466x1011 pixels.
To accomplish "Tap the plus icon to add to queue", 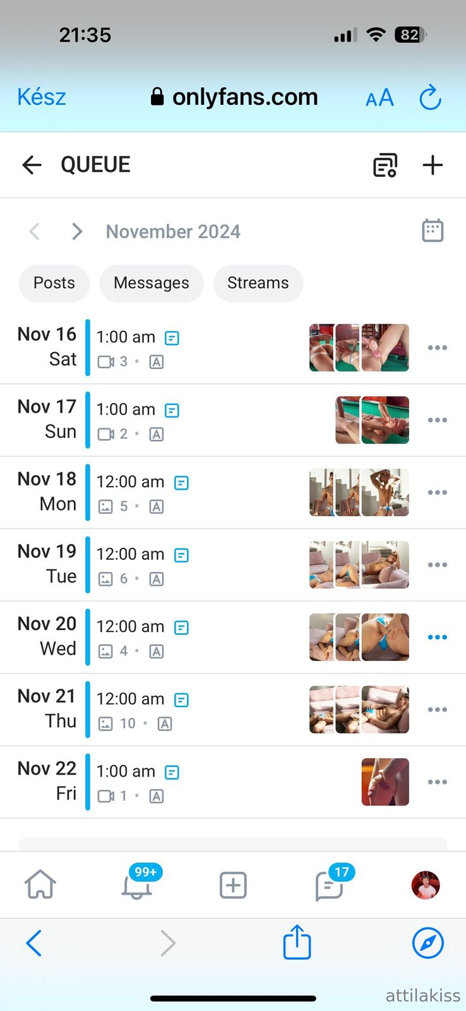I will coord(433,165).
